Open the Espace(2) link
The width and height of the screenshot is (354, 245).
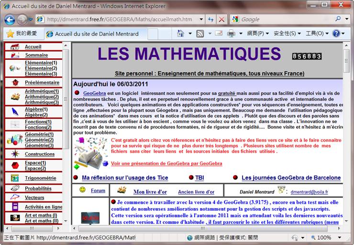point(35,168)
